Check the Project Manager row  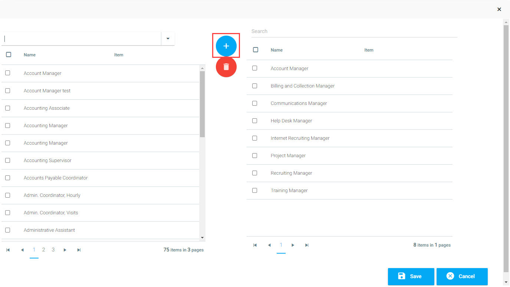(x=254, y=155)
